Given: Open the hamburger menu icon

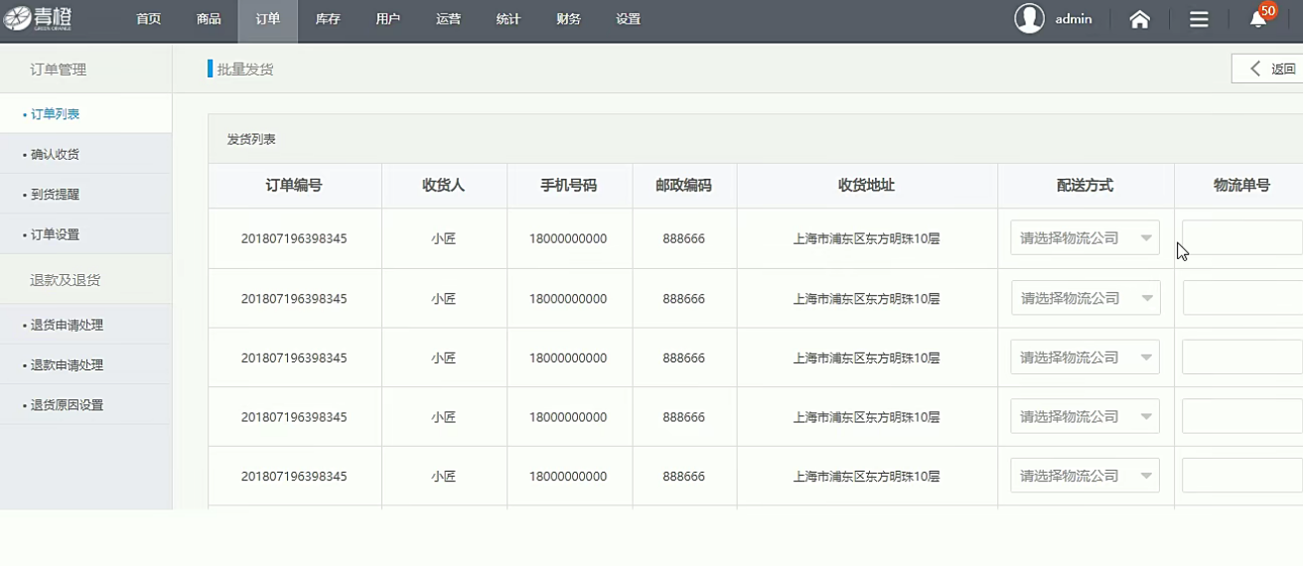Looking at the screenshot, I should [x=1199, y=20].
